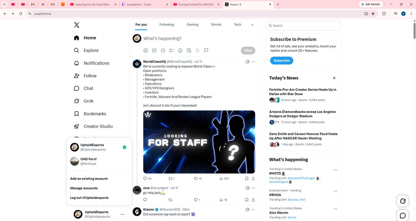416x221 pixels.
Task: Close Today's News panel
Action: point(334,78)
